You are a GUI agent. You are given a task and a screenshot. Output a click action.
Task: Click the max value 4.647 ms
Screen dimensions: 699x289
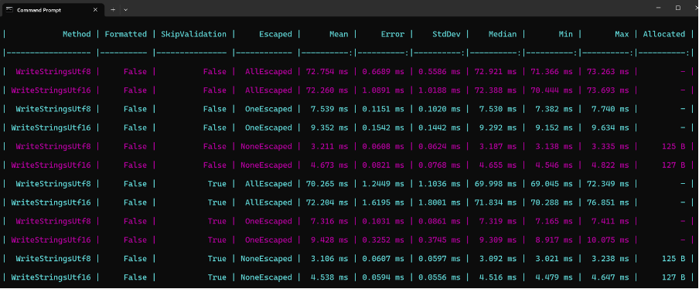(610, 277)
